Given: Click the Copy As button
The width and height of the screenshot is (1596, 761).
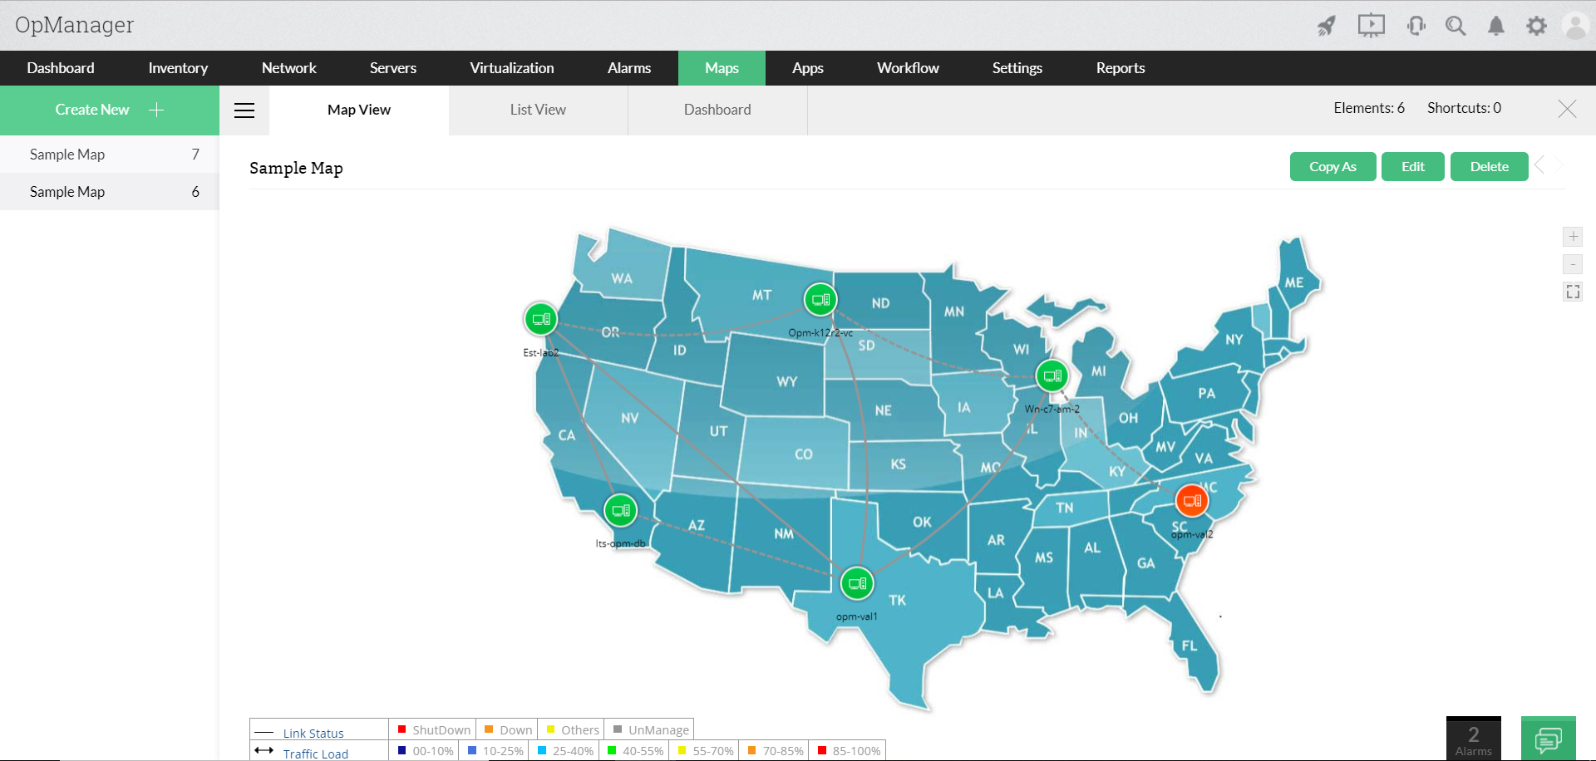Looking at the screenshot, I should click(x=1332, y=166).
